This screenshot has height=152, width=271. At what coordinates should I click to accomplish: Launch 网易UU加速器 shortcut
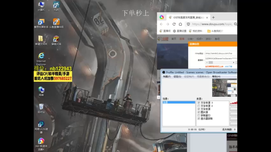tap(41, 127)
